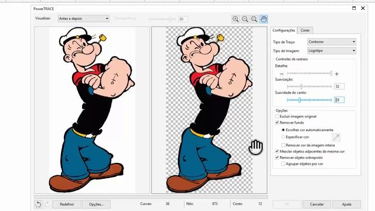Select the Zoom Out magnifier tool
This screenshot has height=211, width=375.
point(245,19)
